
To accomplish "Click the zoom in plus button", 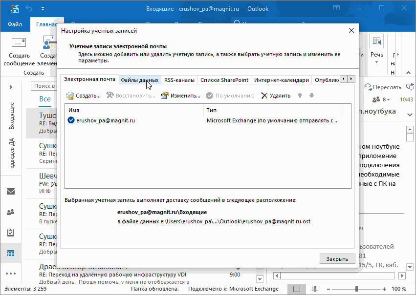I will pyautogui.click(x=384, y=289).
